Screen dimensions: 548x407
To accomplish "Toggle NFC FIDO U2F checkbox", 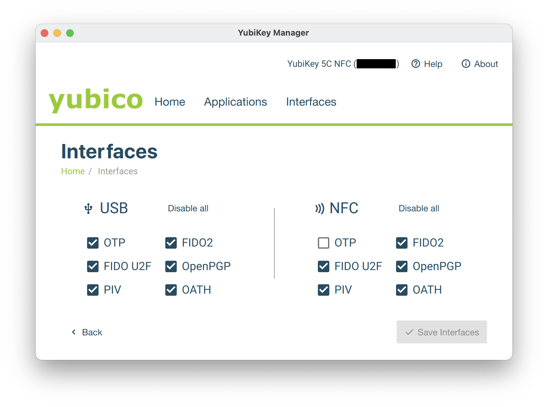I will click(x=324, y=266).
